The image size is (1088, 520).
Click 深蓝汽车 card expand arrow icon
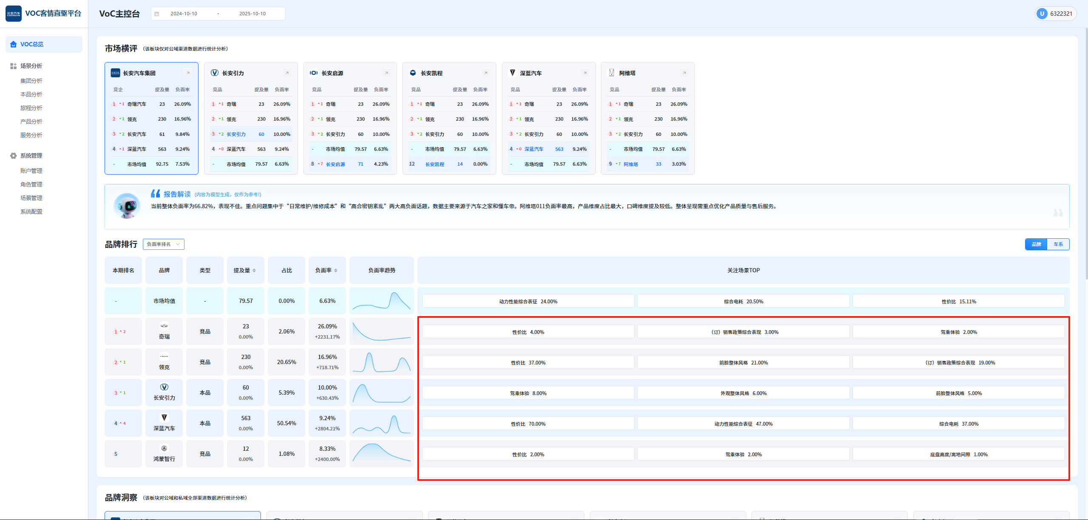585,73
